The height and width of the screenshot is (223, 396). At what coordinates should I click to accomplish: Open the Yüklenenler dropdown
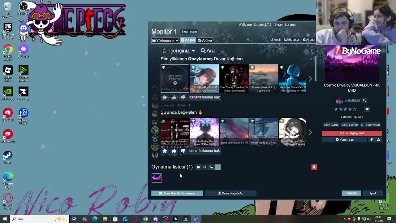coord(165,40)
